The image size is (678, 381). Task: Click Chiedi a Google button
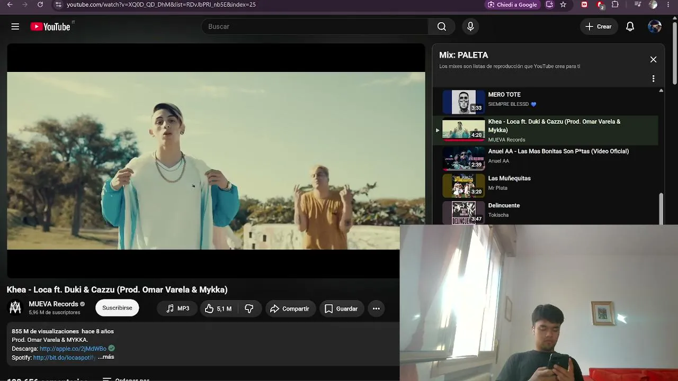[x=512, y=5]
